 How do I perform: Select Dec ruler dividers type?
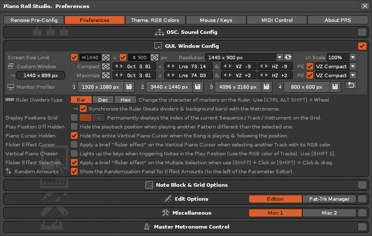[x=103, y=100]
